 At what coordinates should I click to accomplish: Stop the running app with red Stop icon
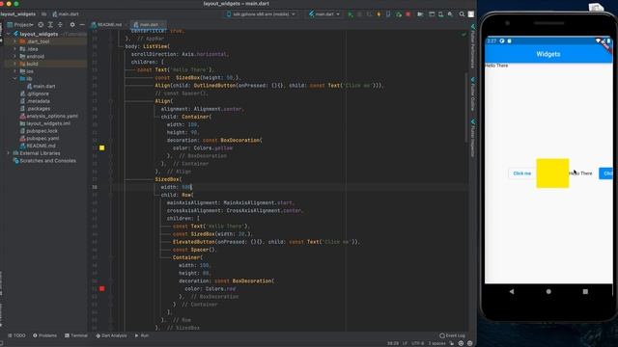[408, 14]
